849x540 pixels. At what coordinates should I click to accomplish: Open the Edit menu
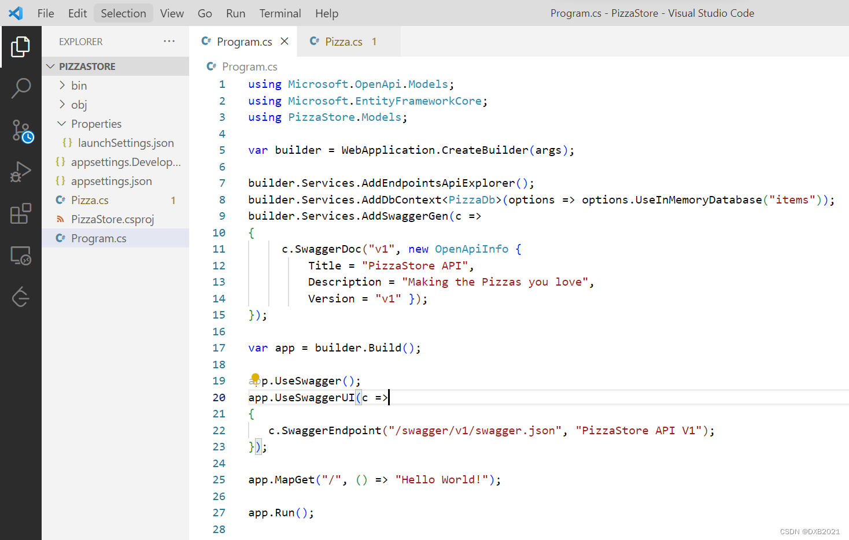(77, 13)
